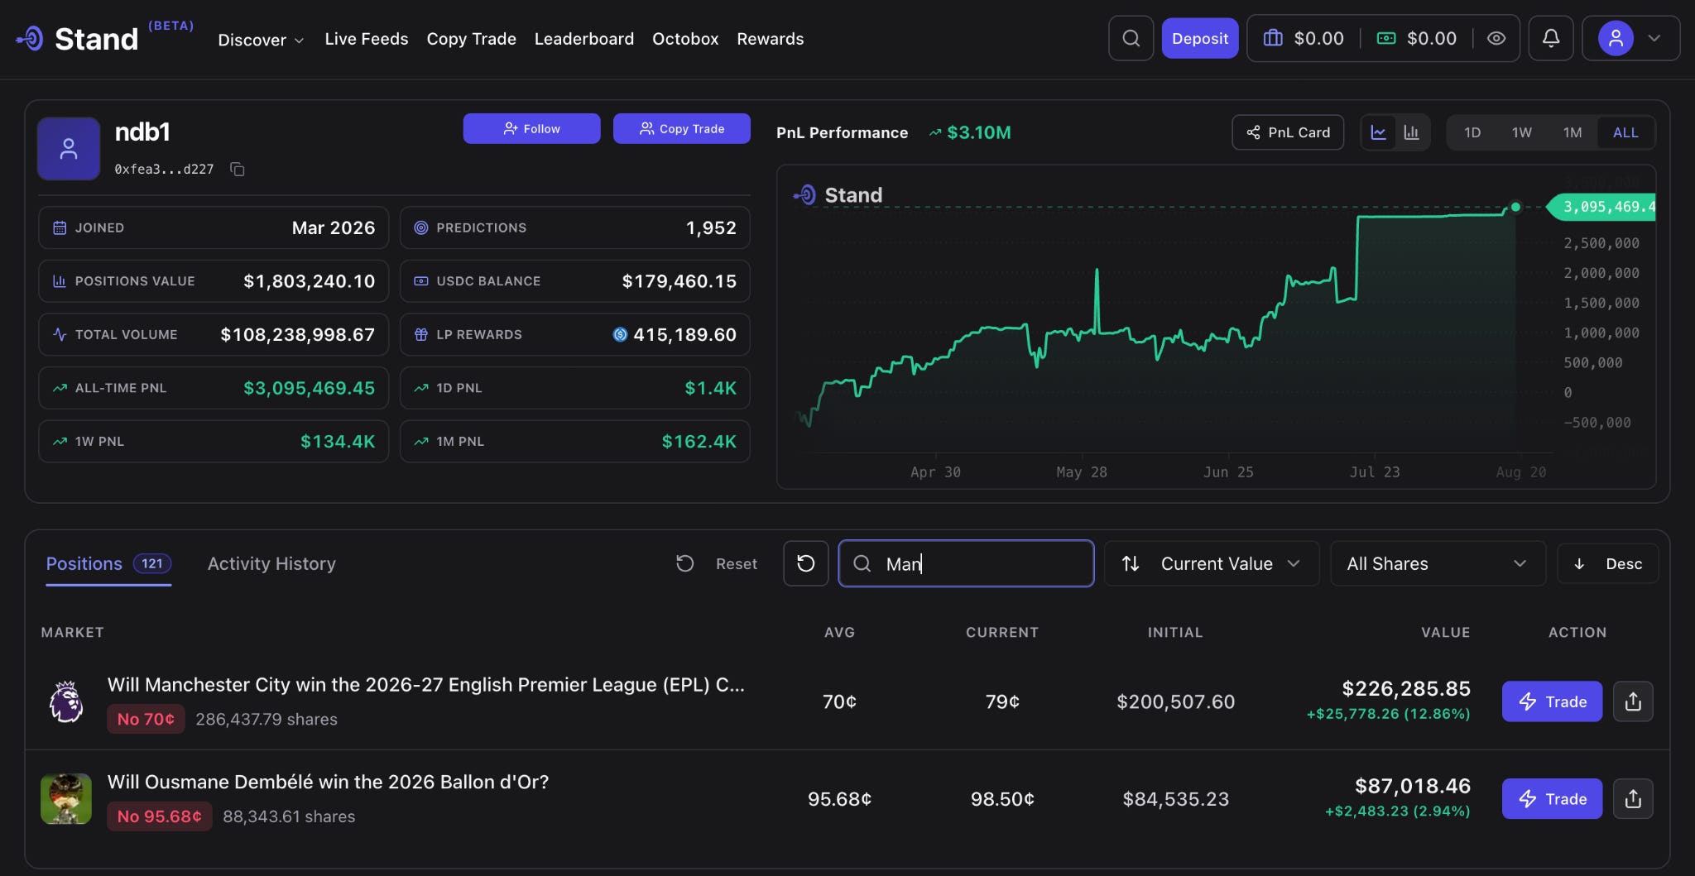Click the magnifier icon in positions search
Screen dimensions: 1695x876
pos(862,564)
